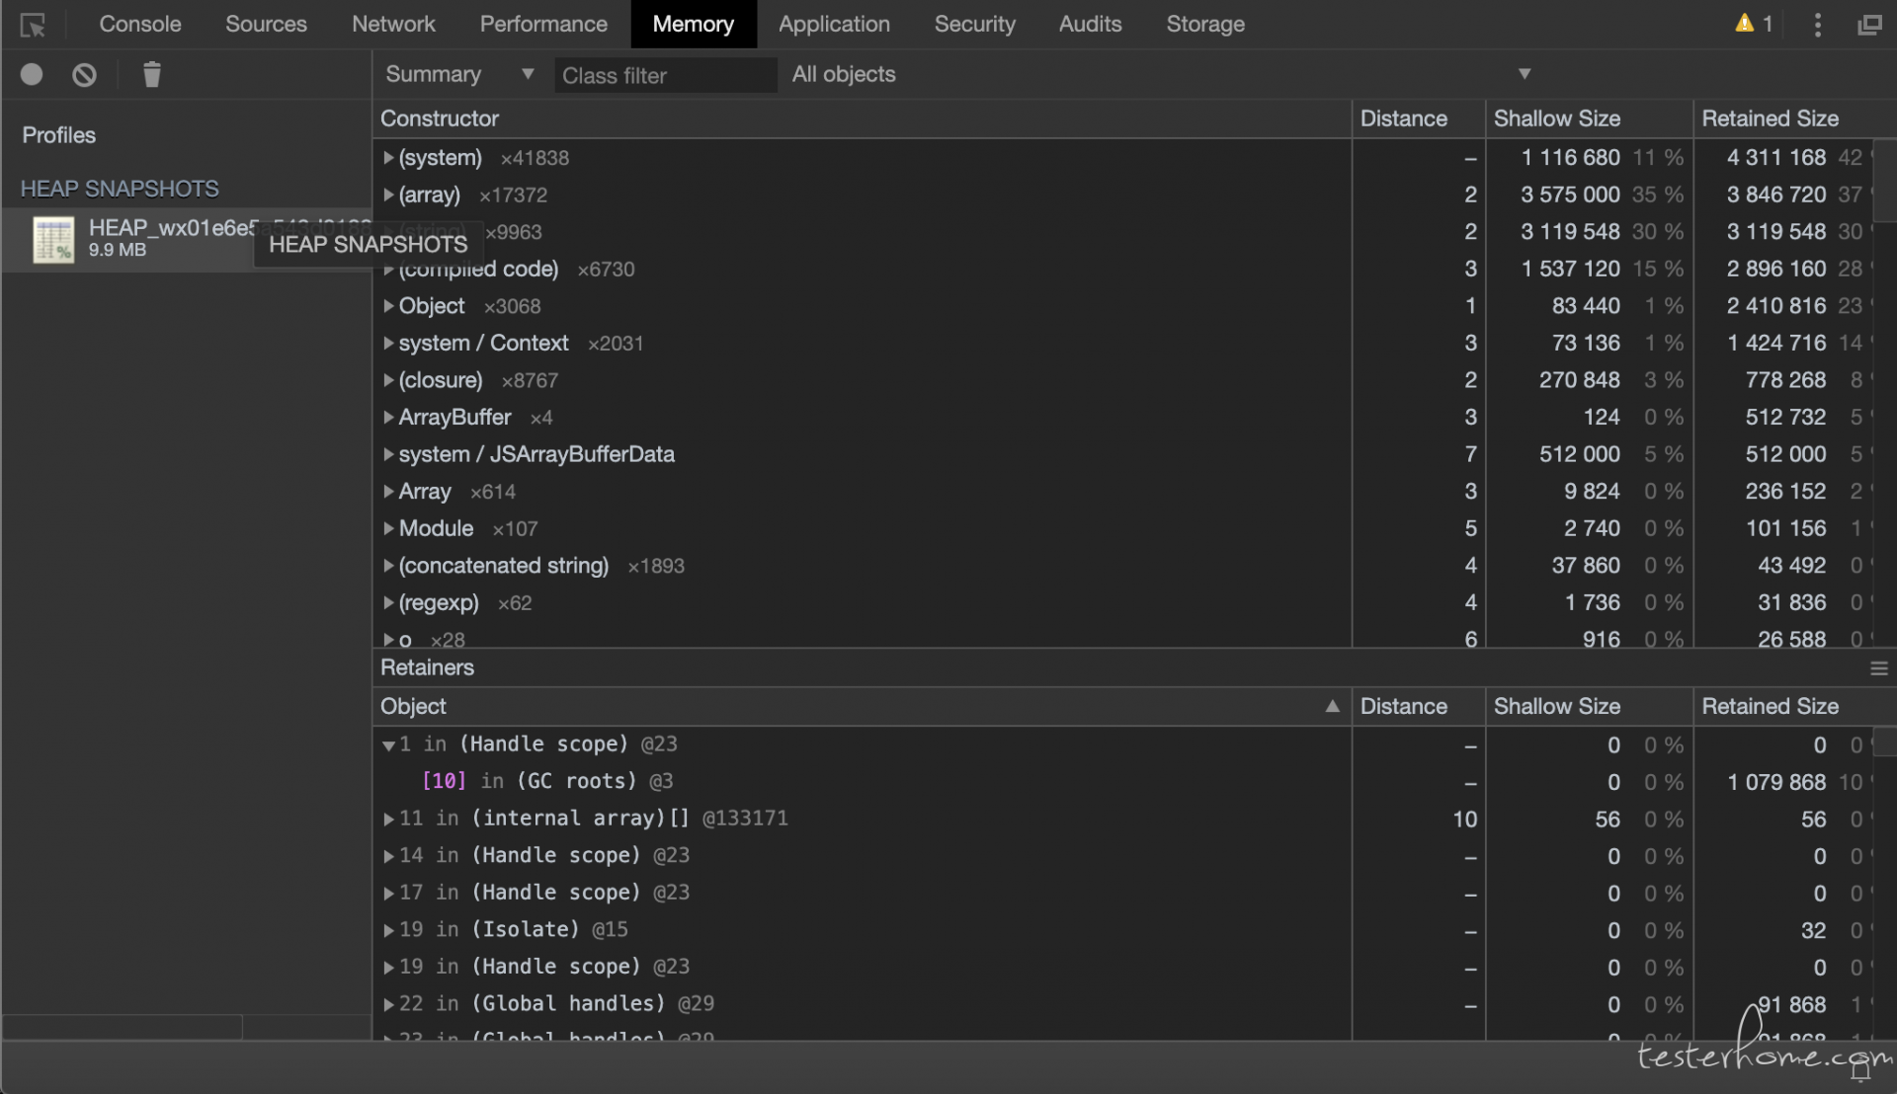
Task: Click the trash collect garbage icon
Action: tap(151, 74)
